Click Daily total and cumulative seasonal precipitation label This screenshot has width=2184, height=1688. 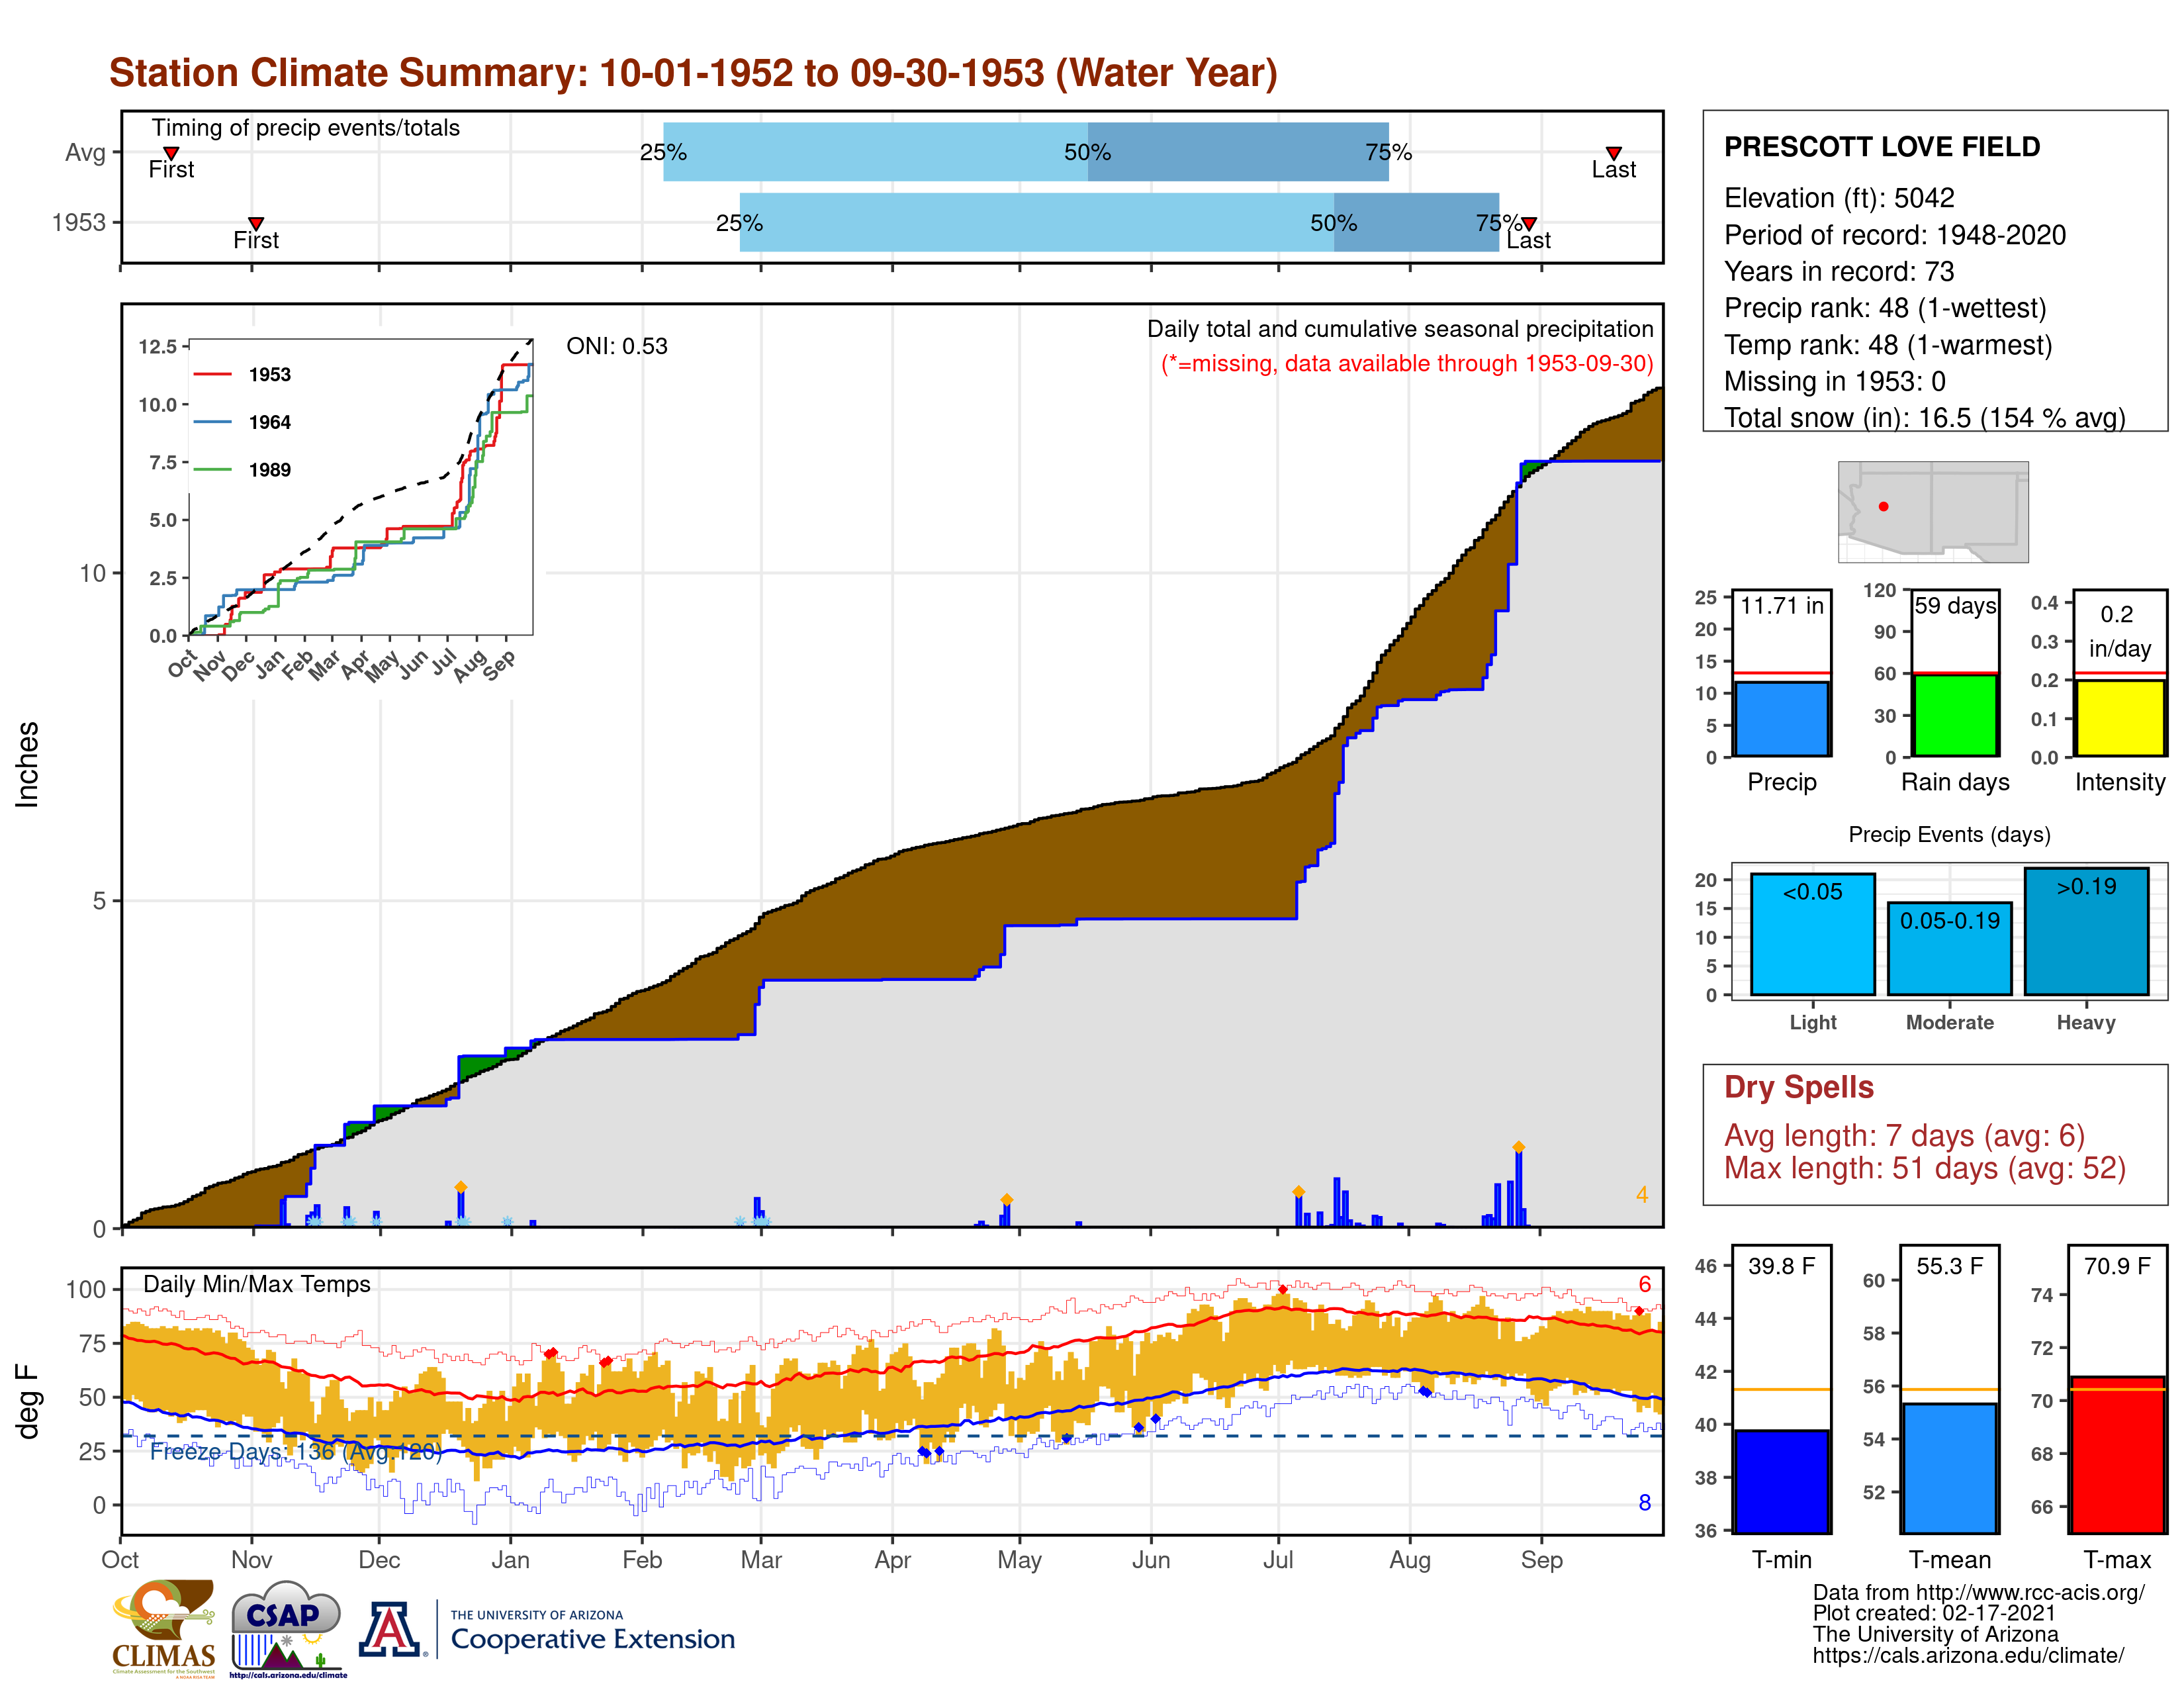coord(1399,329)
